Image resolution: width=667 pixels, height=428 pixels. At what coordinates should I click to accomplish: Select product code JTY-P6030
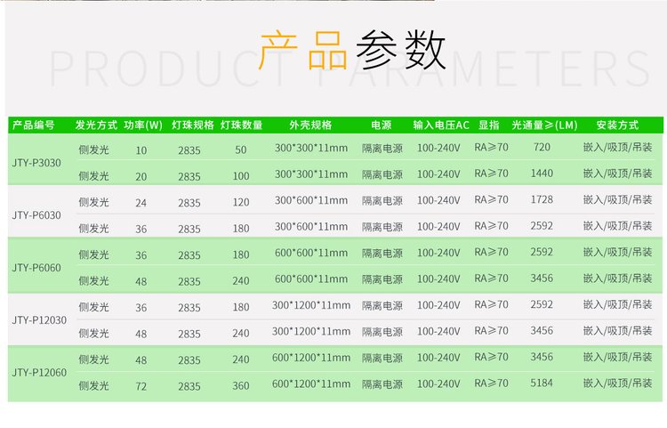37,215
